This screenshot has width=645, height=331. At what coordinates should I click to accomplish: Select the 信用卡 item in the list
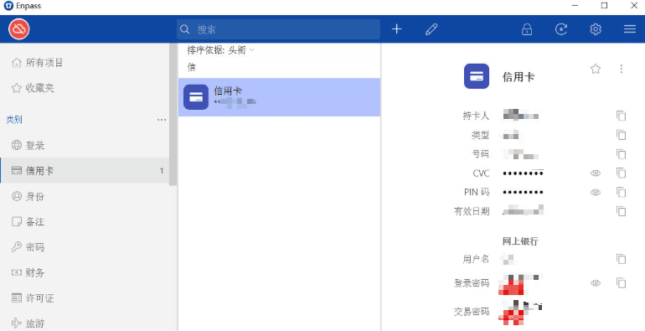click(279, 97)
